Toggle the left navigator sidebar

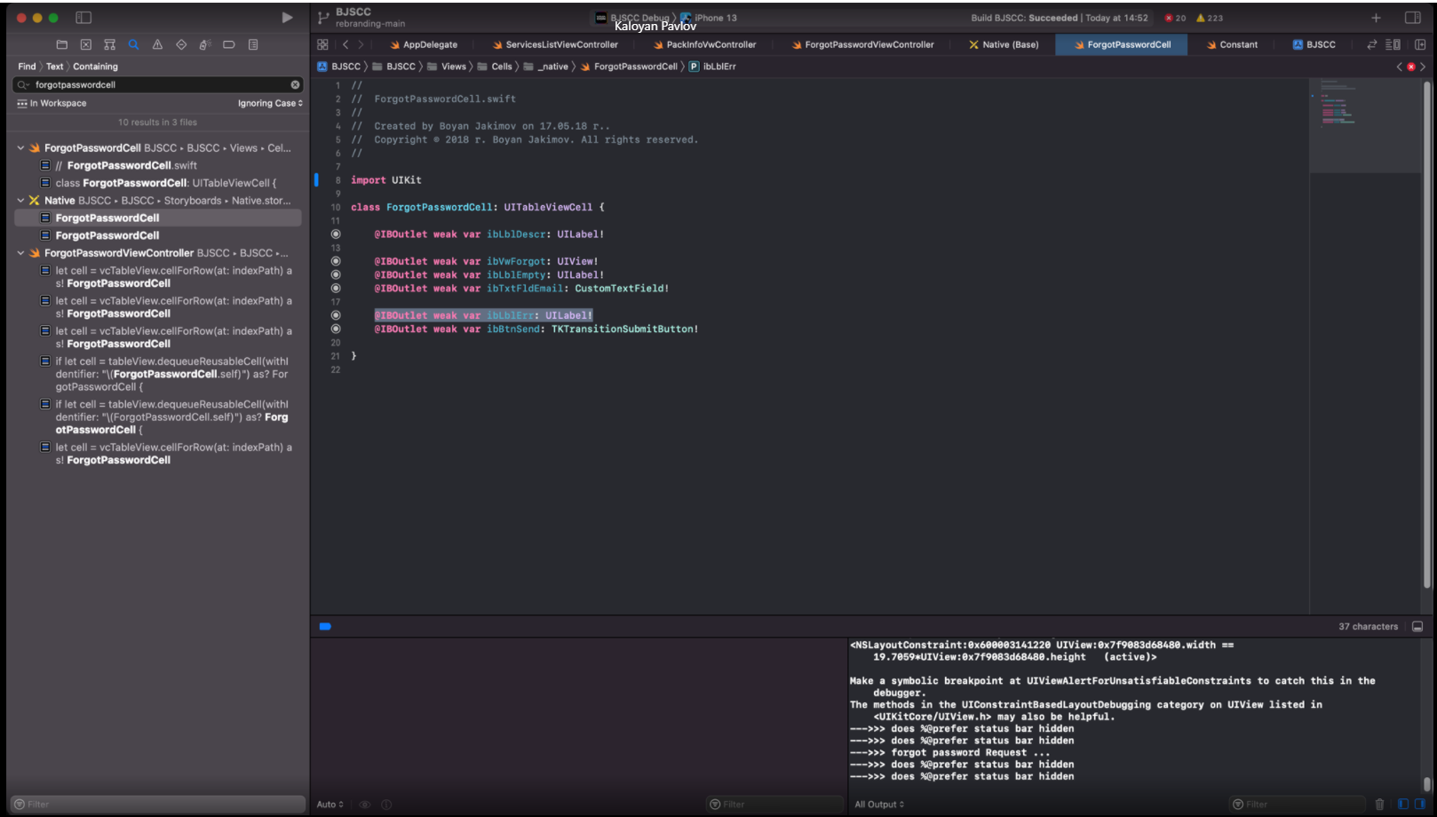coord(83,18)
